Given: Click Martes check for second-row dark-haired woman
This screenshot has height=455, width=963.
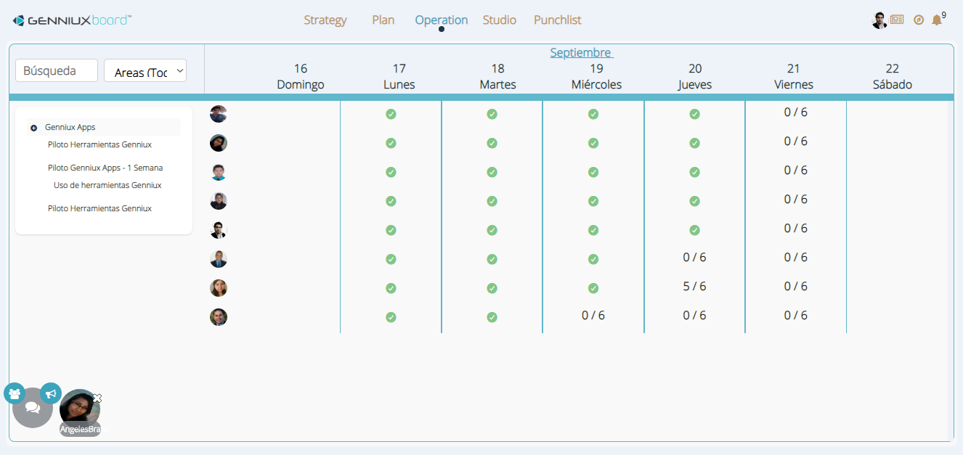Looking at the screenshot, I should 492,143.
